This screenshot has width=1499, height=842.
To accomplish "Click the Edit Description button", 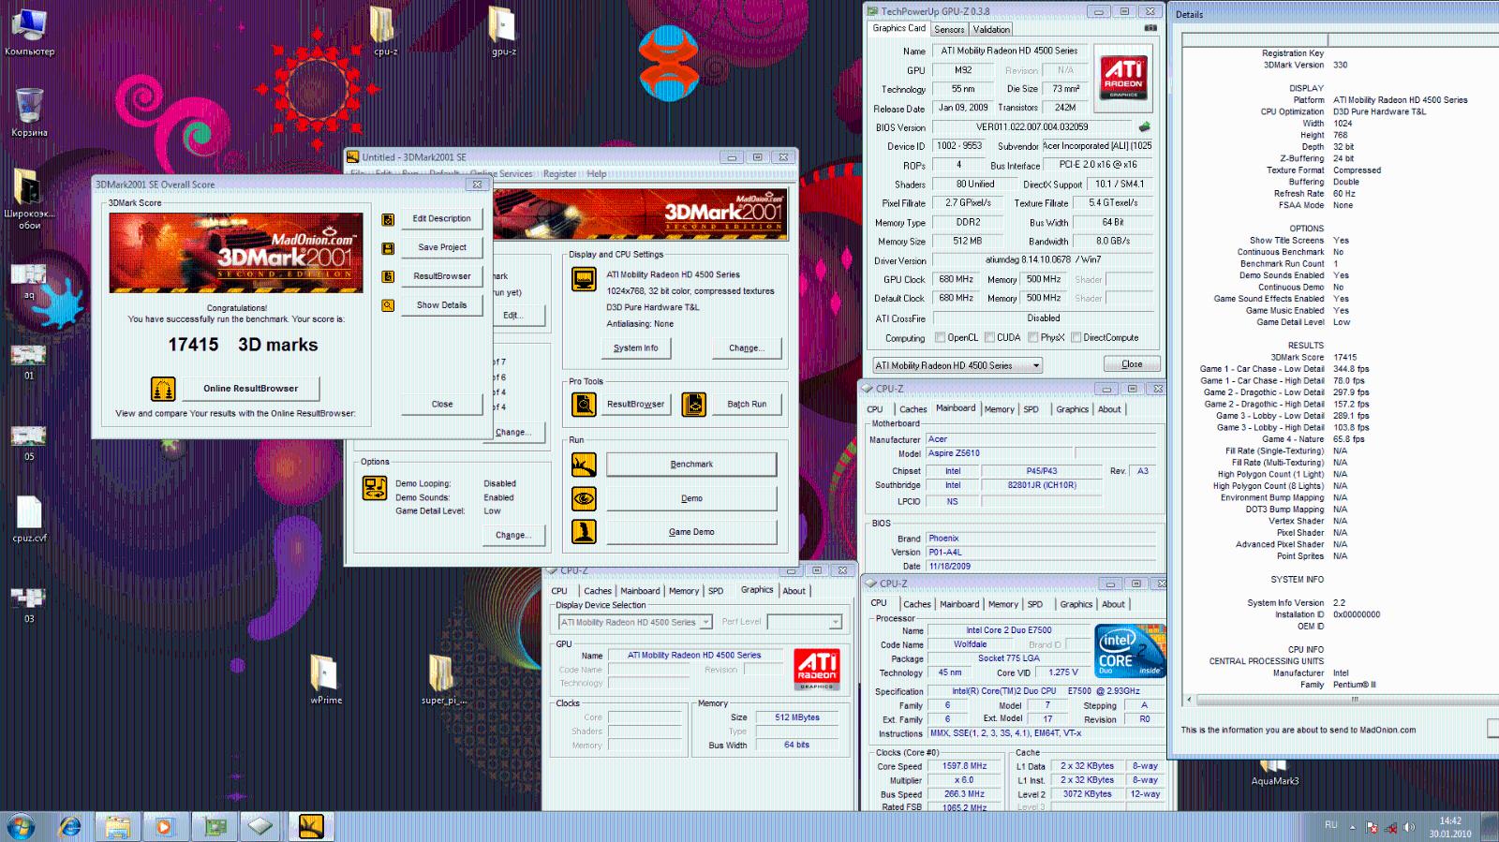I will [442, 219].
